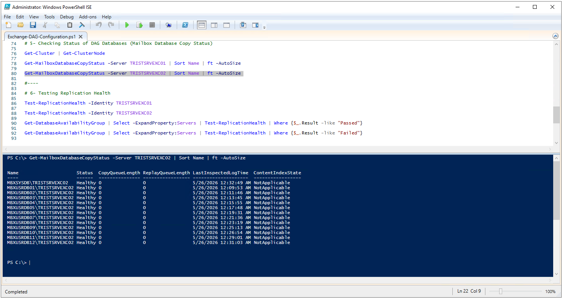Run Selection using the toolbar icon
This screenshot has width=562, height=298.
(x=140, y=25)
